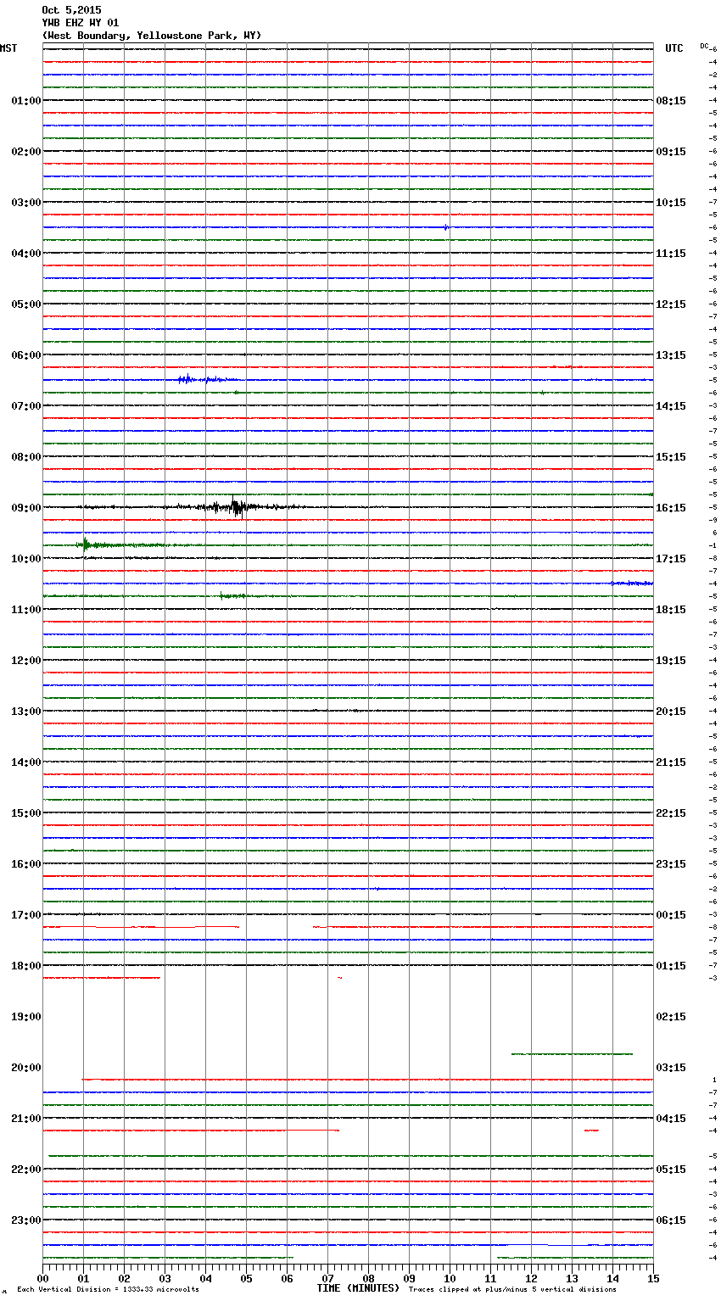Click the 02:15 UTC time label
Screen dimensions: 721x1301
pos(671,1017)
